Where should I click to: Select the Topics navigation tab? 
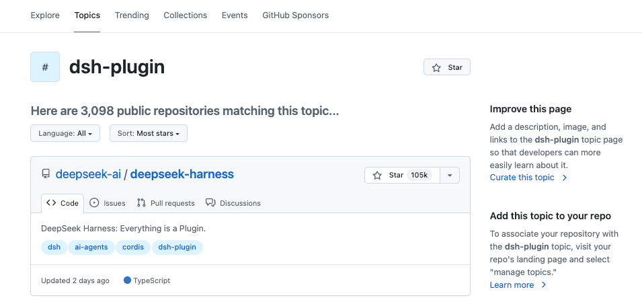87,15
